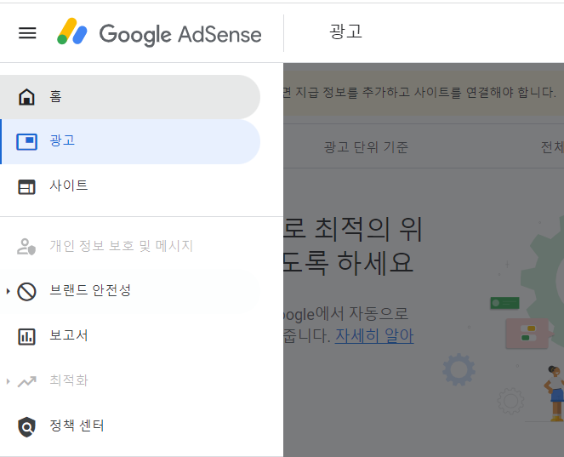Click the 사이트 layout icon

click(x=26, y=186)
